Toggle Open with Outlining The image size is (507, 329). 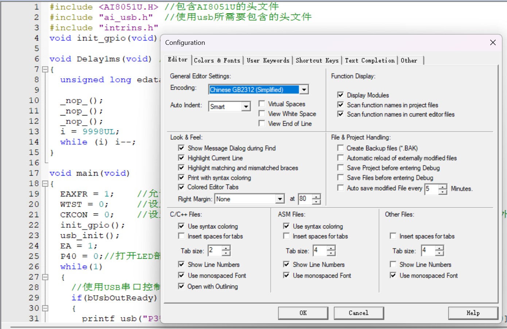[x=181, y=286]
